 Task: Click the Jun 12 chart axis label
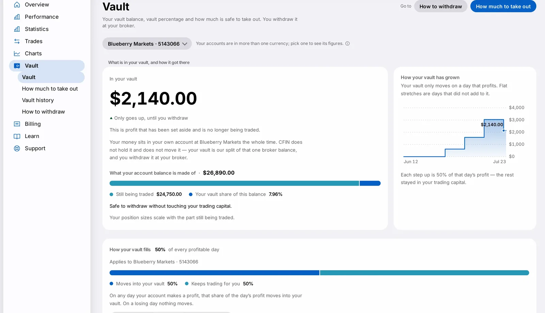tap(411, 162)
